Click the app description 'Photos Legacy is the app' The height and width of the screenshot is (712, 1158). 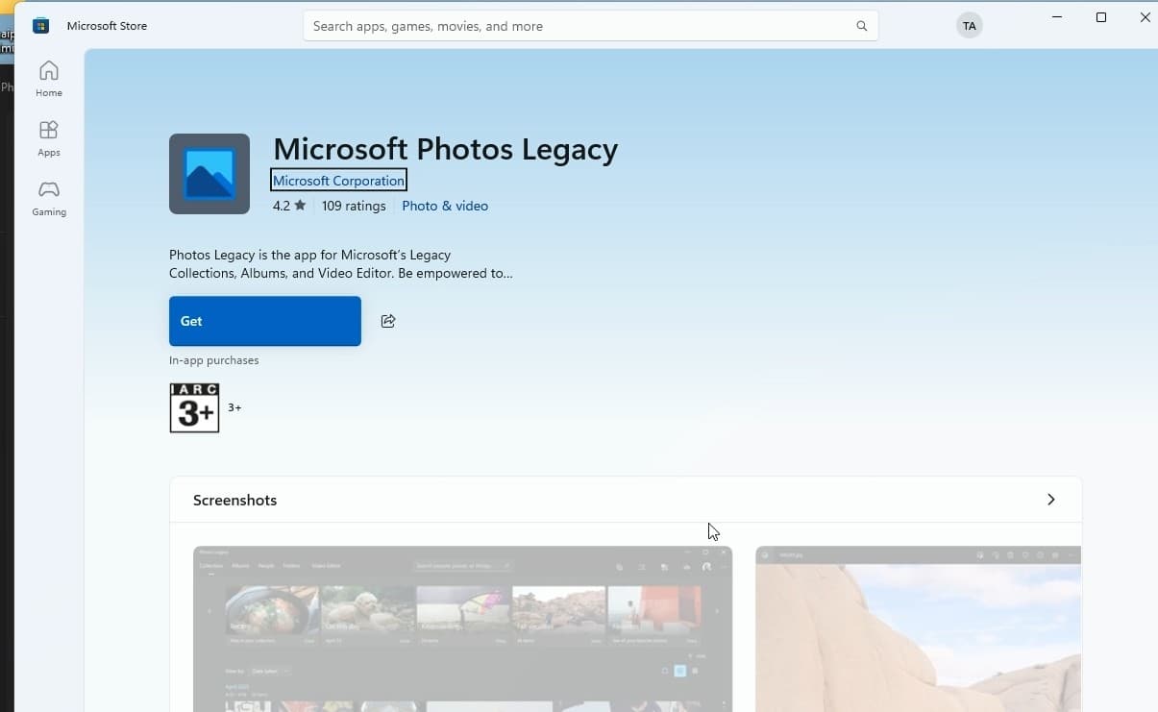[341, 264]
